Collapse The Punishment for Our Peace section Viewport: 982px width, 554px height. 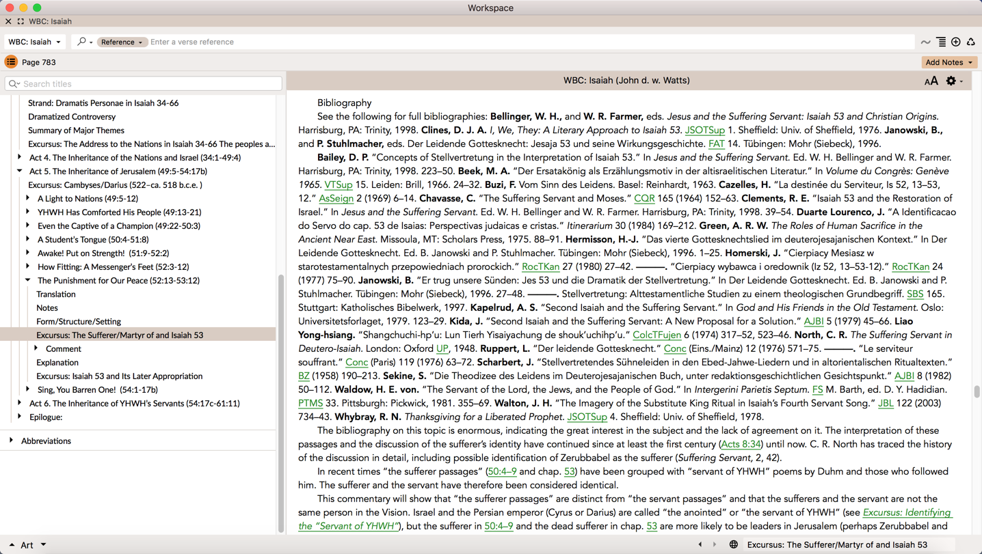tap(28, 280)
